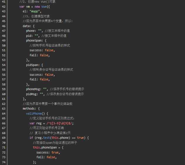Viewport: 185px width, 165px height.
Task: Click line number 63 next to methods
Action: (x=4, y=108)
